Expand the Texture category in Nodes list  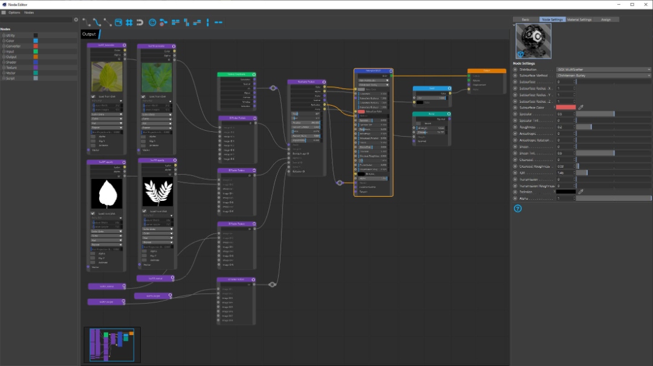[x=3, y=67]
